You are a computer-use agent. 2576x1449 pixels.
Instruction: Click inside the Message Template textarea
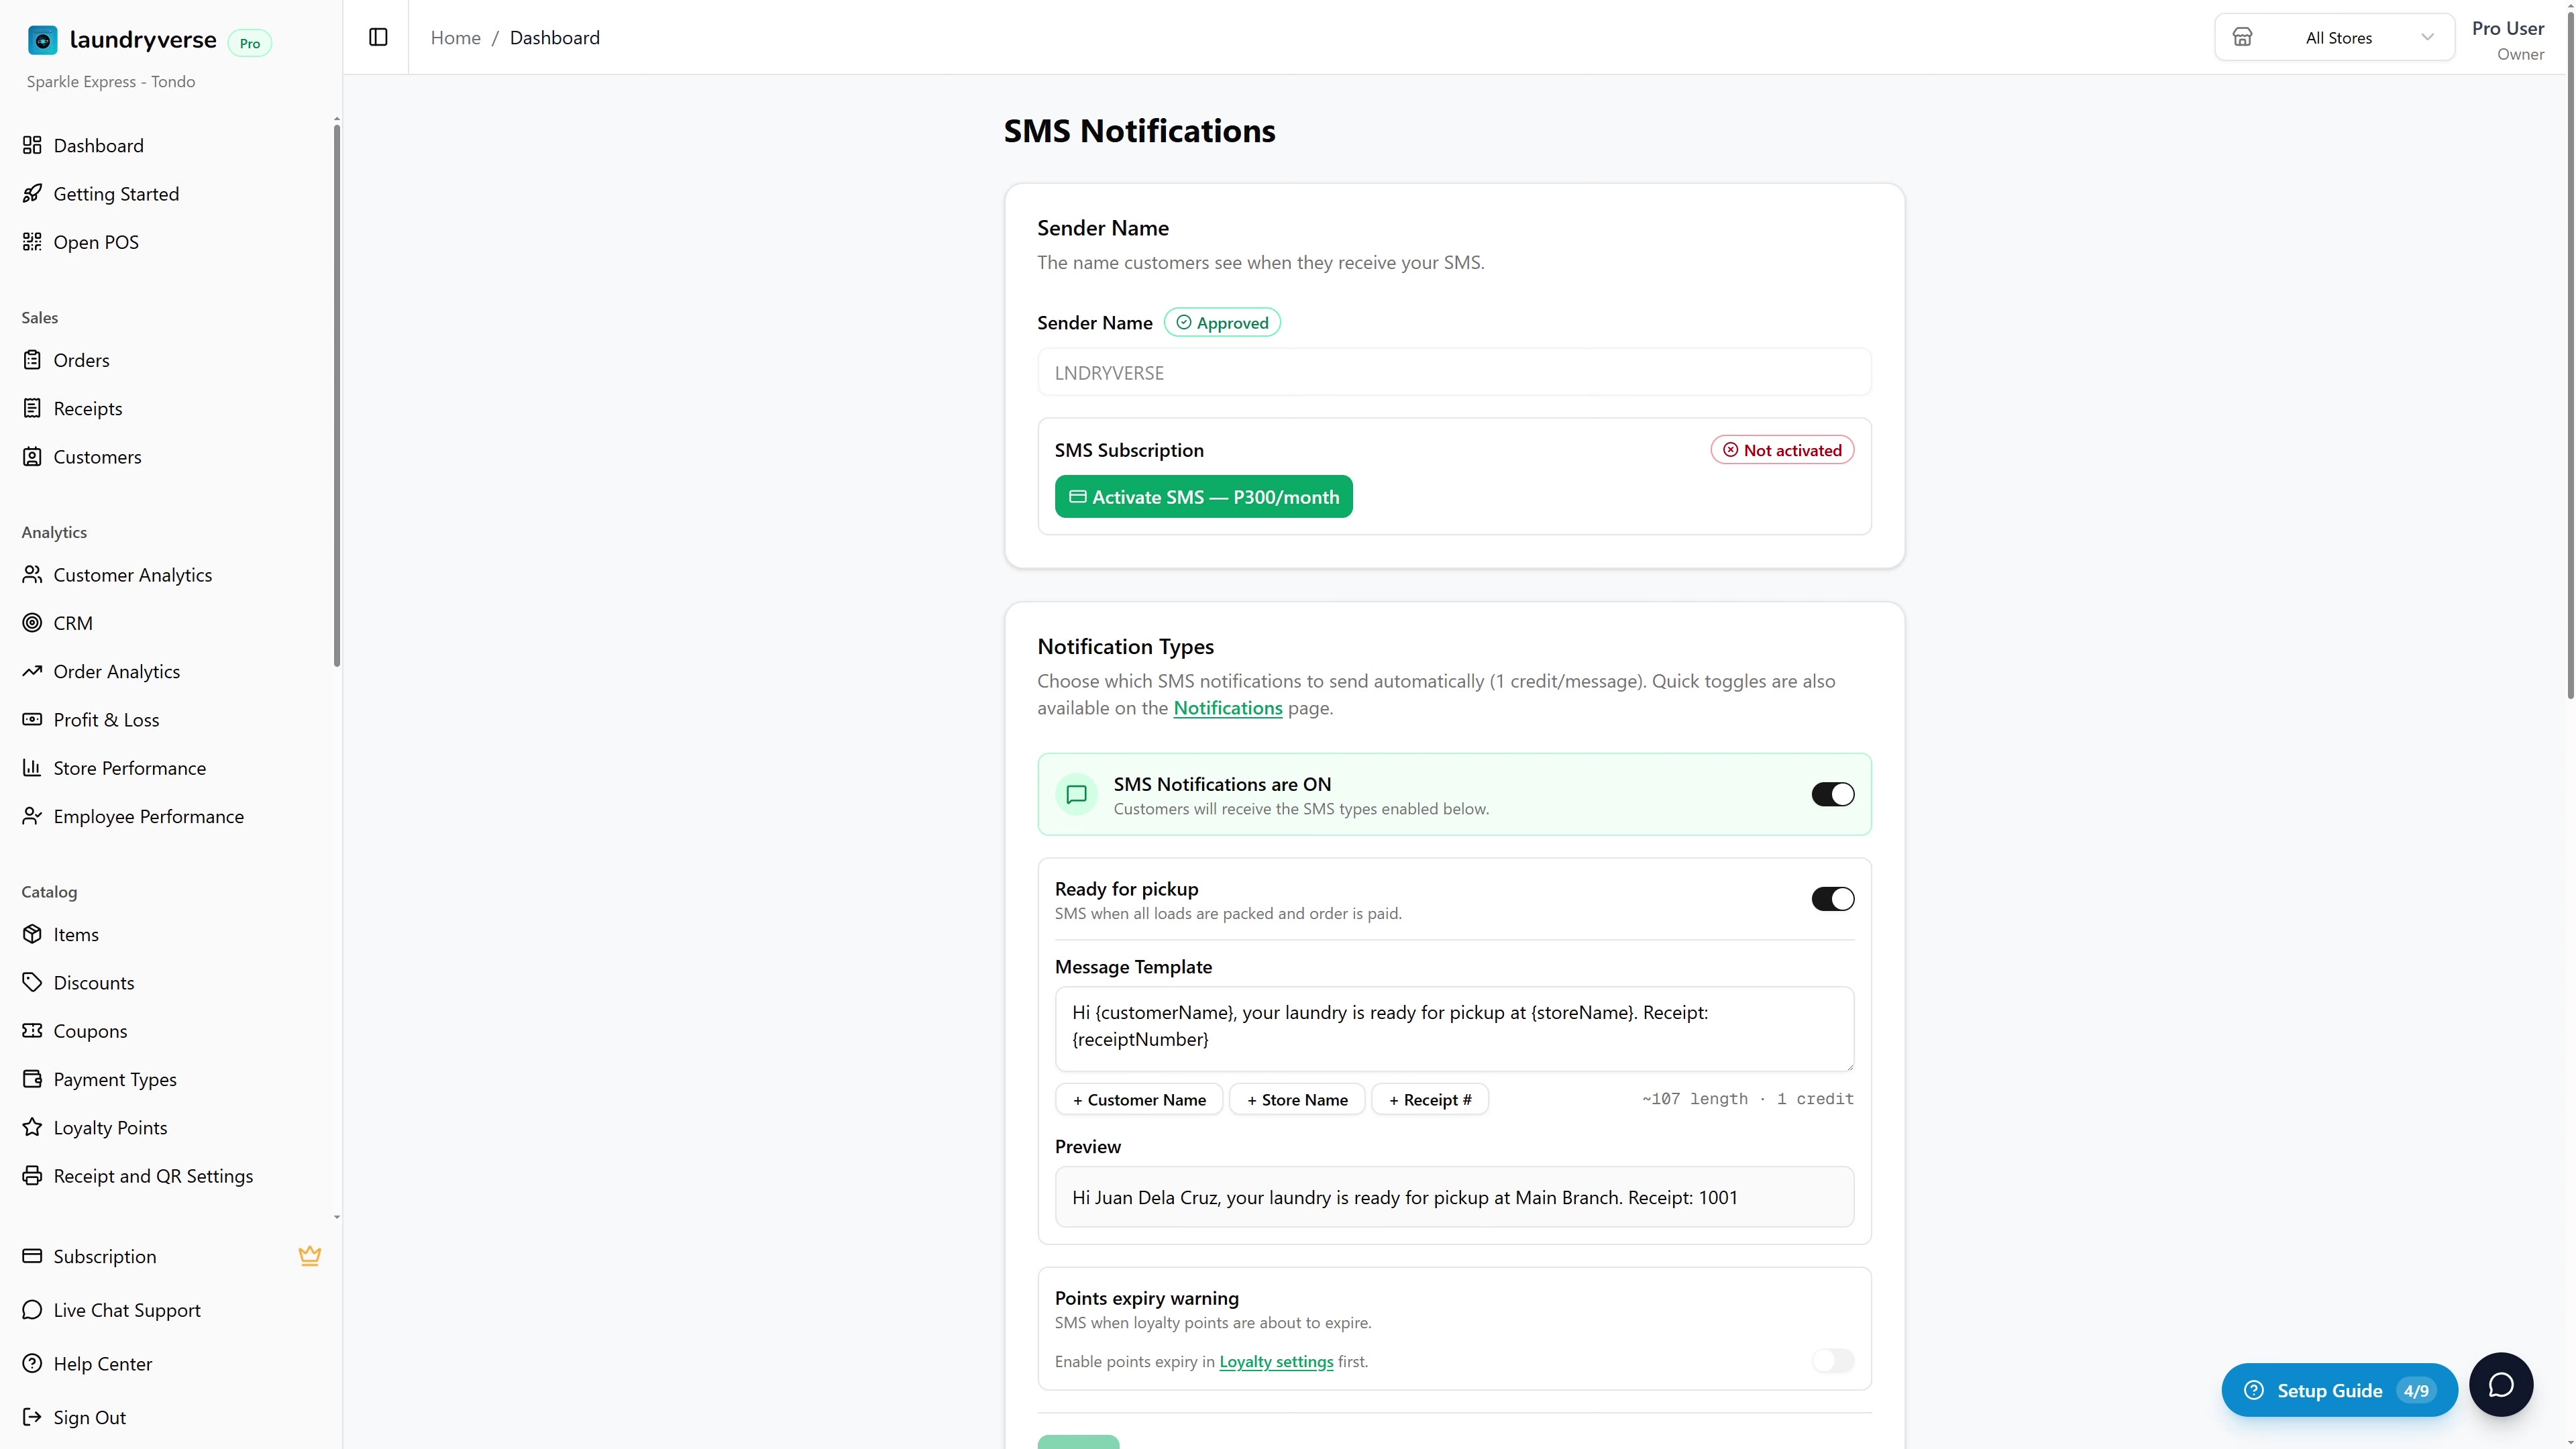point(1454,1028)
